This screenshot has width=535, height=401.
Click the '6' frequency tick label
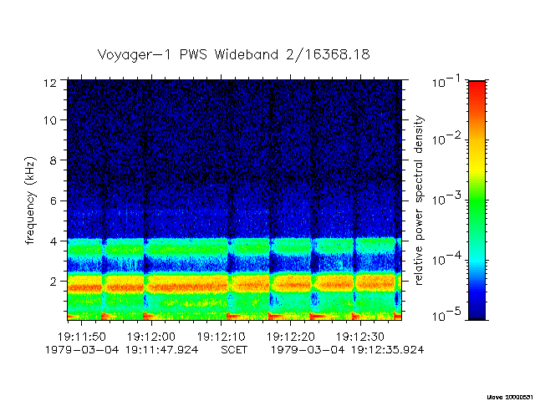(53, 200)
